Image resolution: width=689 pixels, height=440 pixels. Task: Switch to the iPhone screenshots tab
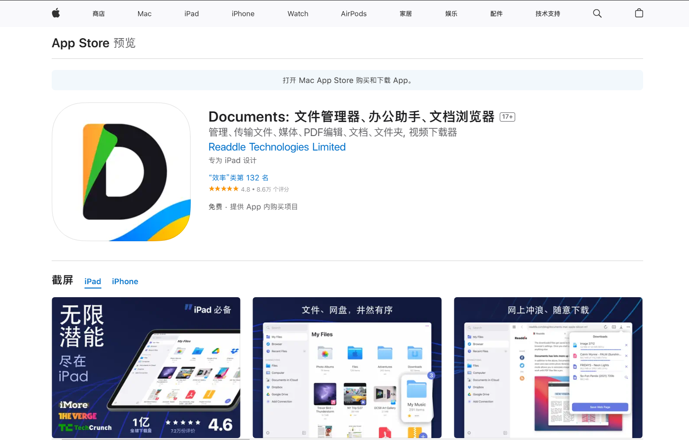coord(125,281)
